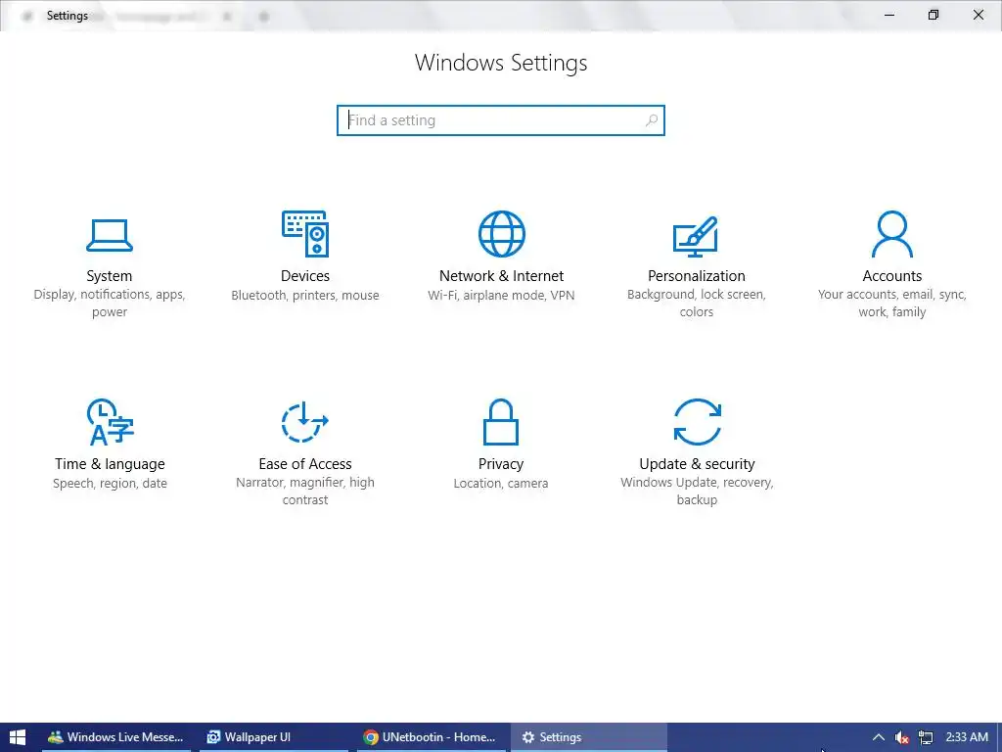1002x752 pixels.
Task: Click the Personalization title text
Action: click(x=697, y=275)
